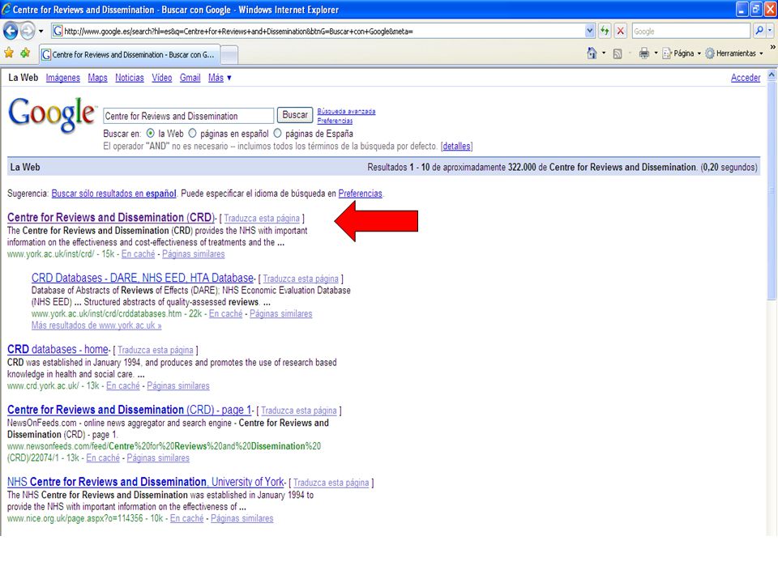Viewport: 778px width, 583px height.
Task: Open 'Páginas similares' for www.crd.york.ac.uk result
Action: [178, 385]
